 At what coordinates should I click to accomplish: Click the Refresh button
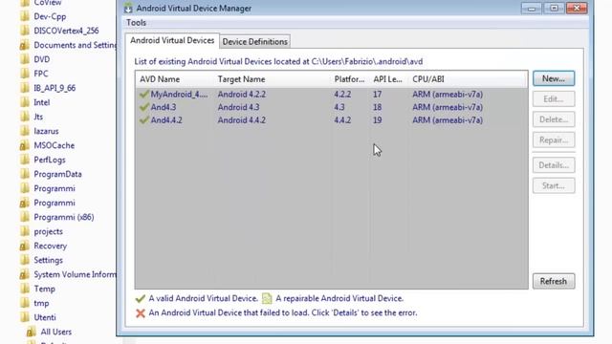[x=554, y=281]
